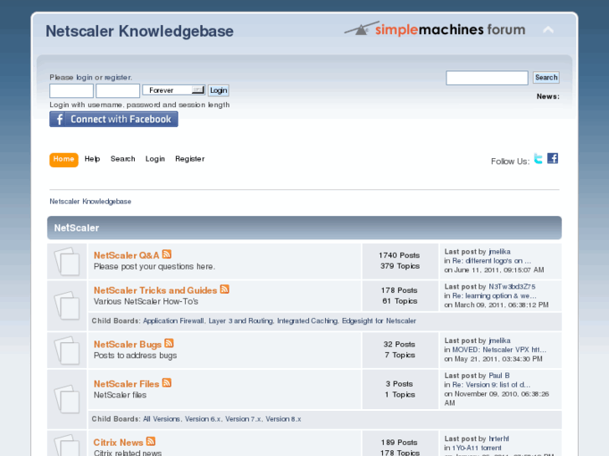Click Connect with Facebook button
The width and height of the screenshot is (609, 456).
(x=114, y=119)
